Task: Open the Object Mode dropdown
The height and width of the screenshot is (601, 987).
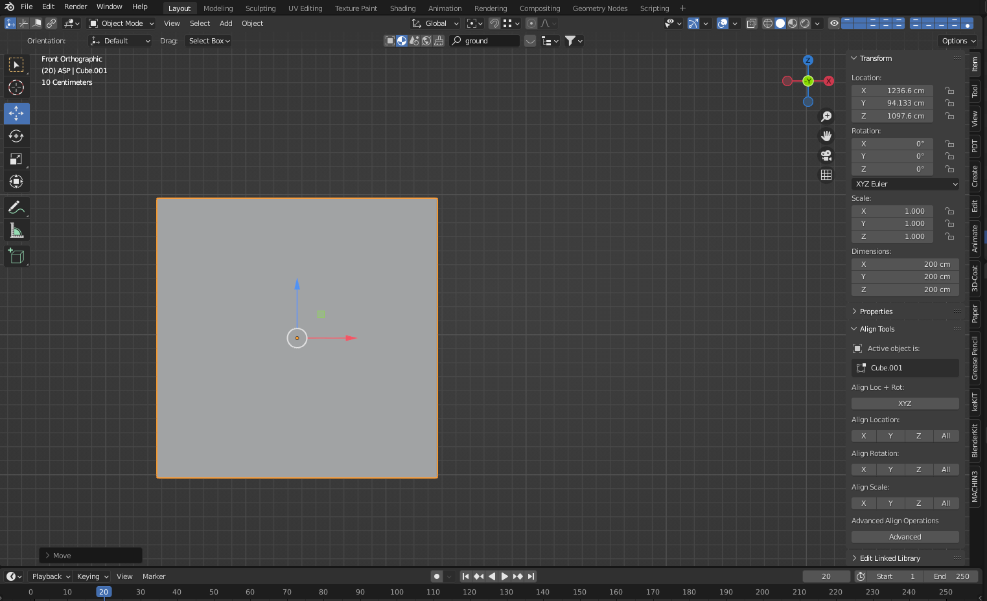Action: coord(122,23)
